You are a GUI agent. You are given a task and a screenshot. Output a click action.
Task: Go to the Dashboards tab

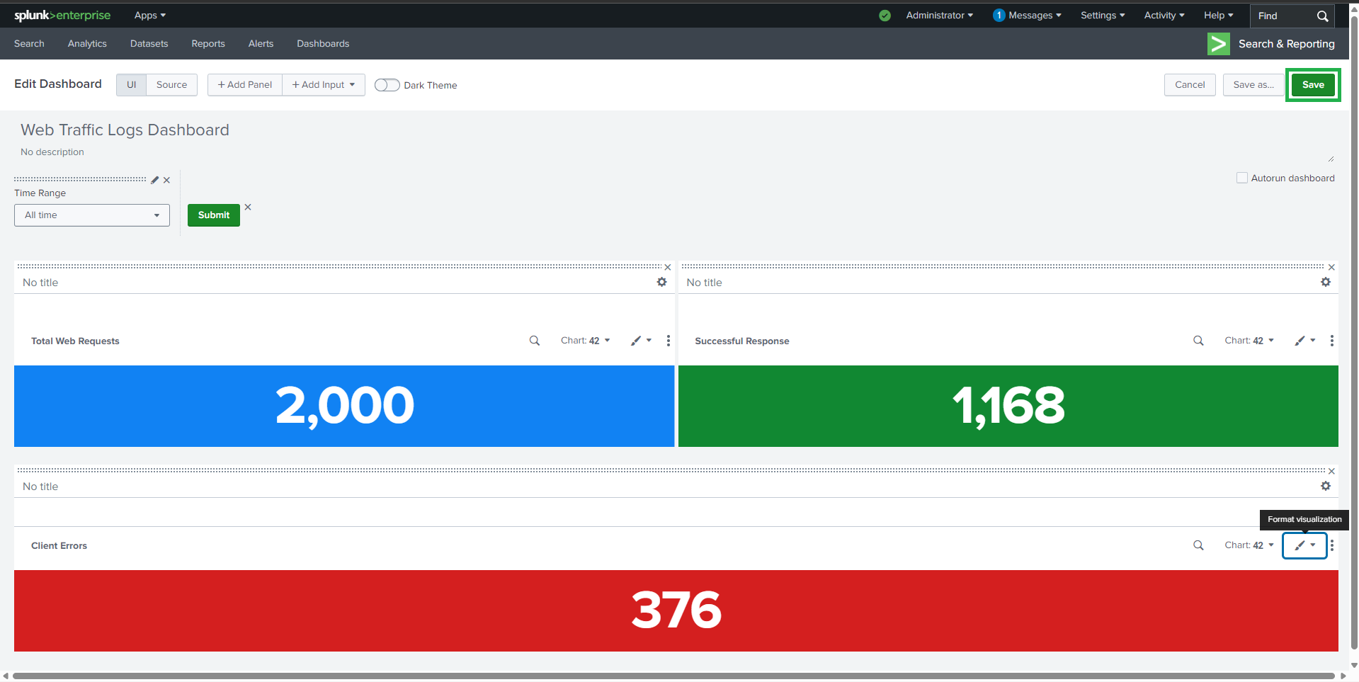(323, 44)
